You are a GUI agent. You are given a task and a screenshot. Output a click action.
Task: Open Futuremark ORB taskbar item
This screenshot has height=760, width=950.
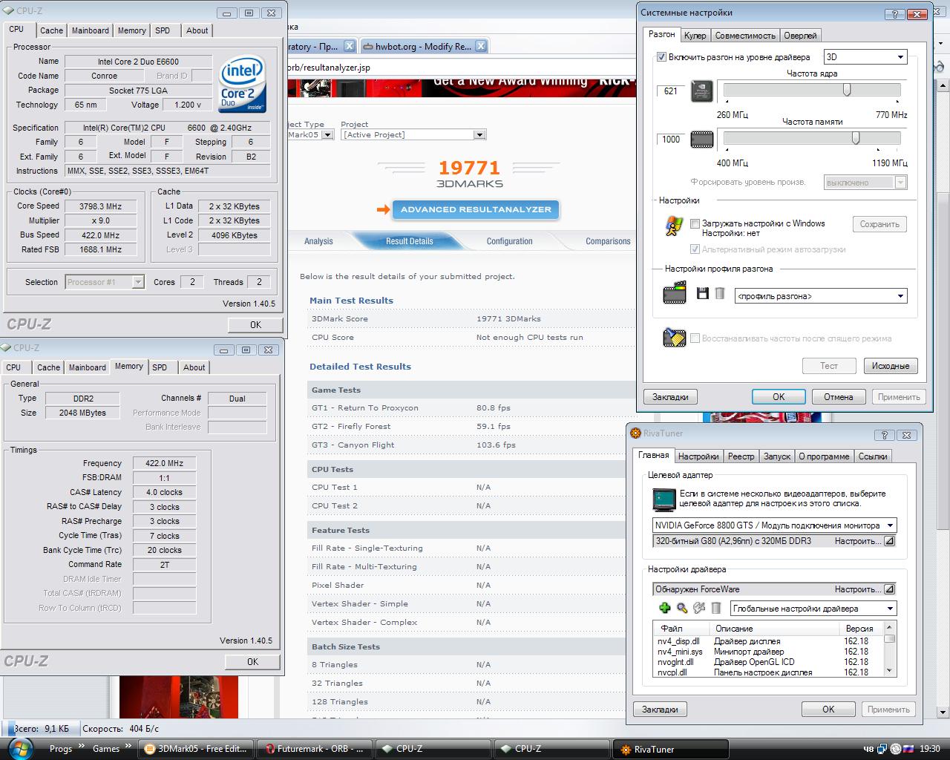pyautogui.click(x=314, y=749)
